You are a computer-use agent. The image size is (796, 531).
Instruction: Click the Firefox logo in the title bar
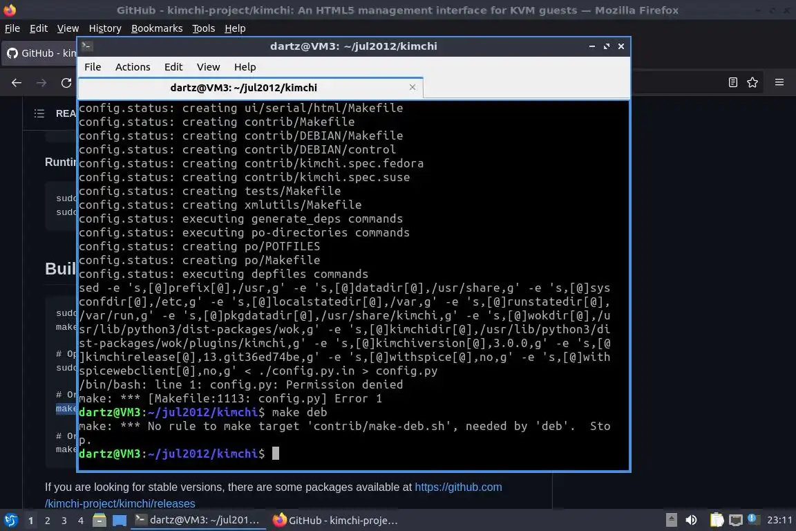coord(10,10)
